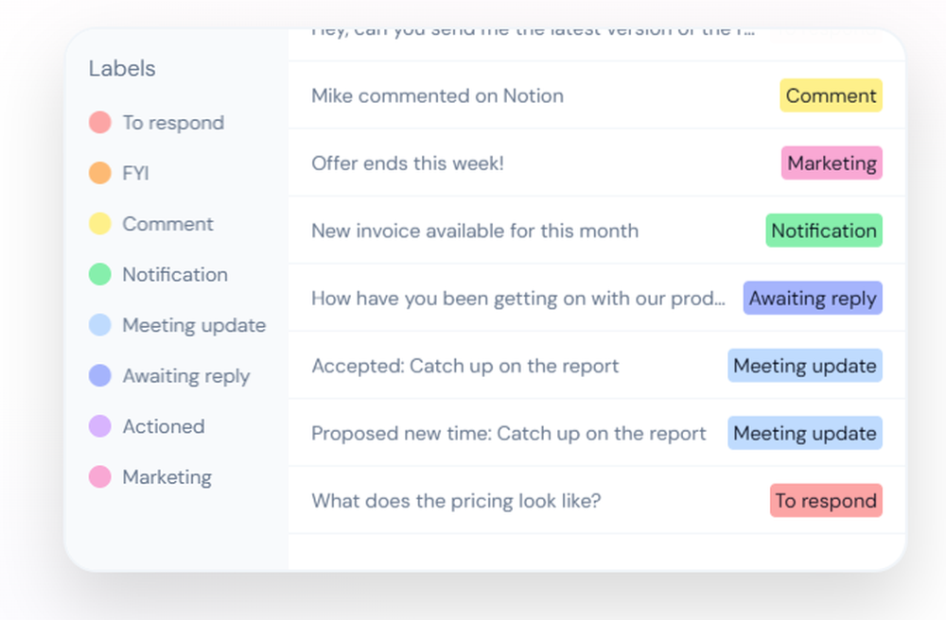Click the orange FYI label dot
Viewport: 946px width, 620px height.
(x=100, y=173)
